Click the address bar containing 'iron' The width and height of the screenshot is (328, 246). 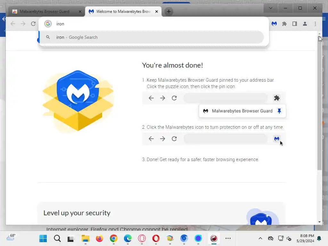point(154,24)
